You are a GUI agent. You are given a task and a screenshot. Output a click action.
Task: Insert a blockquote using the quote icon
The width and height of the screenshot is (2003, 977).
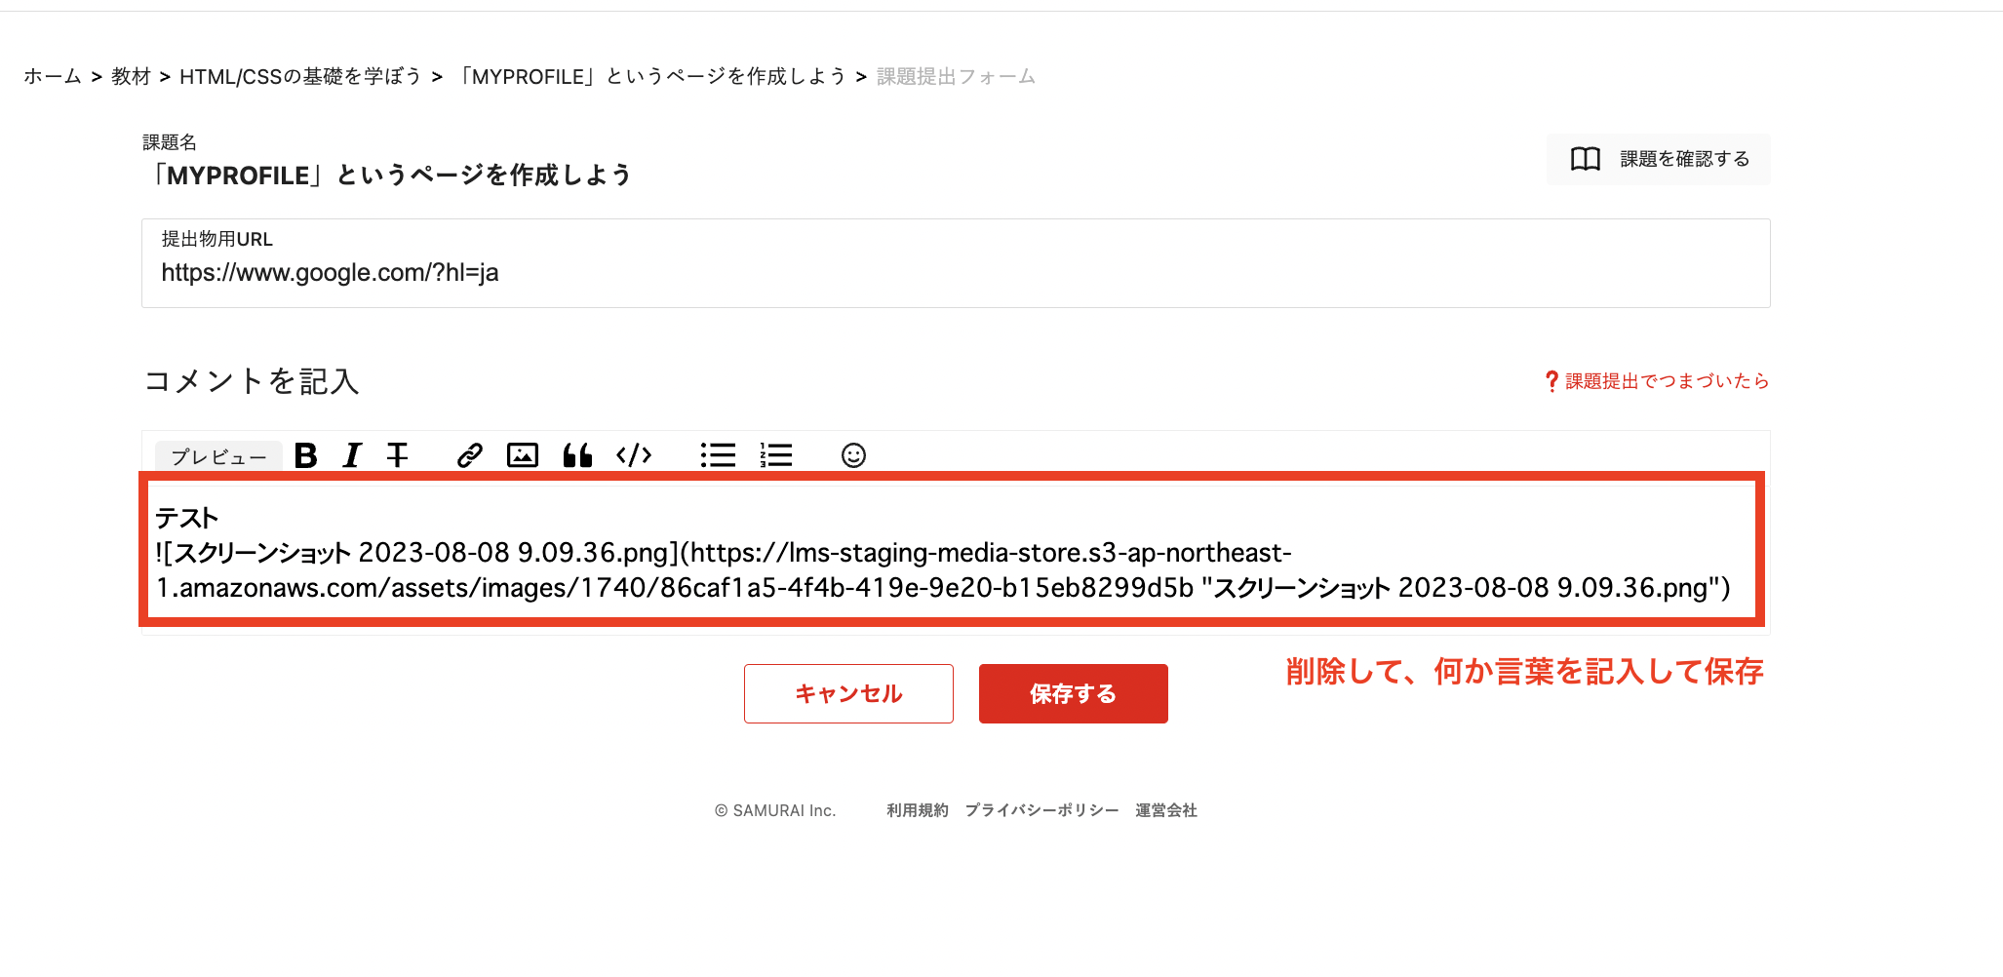578,454
